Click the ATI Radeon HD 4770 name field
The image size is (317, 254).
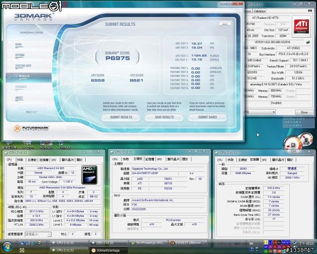(x=267, y=18)
